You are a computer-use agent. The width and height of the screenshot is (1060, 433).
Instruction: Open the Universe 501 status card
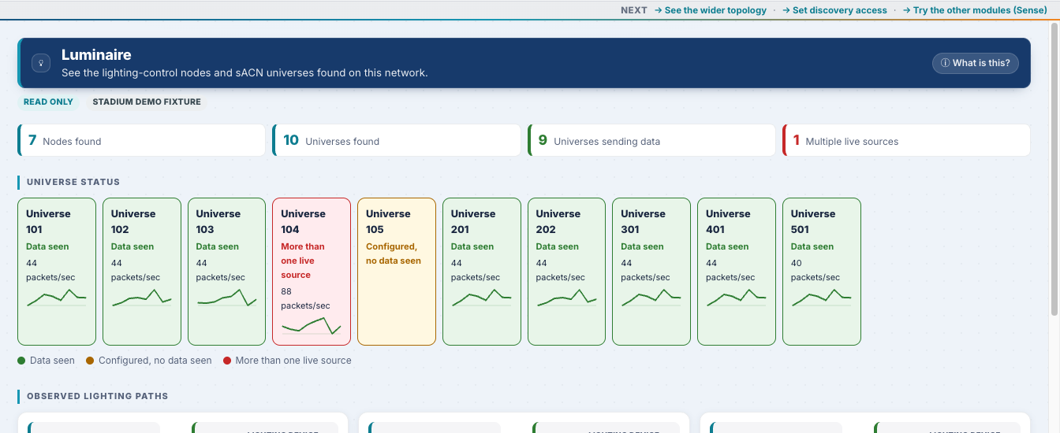click(822, 272)
